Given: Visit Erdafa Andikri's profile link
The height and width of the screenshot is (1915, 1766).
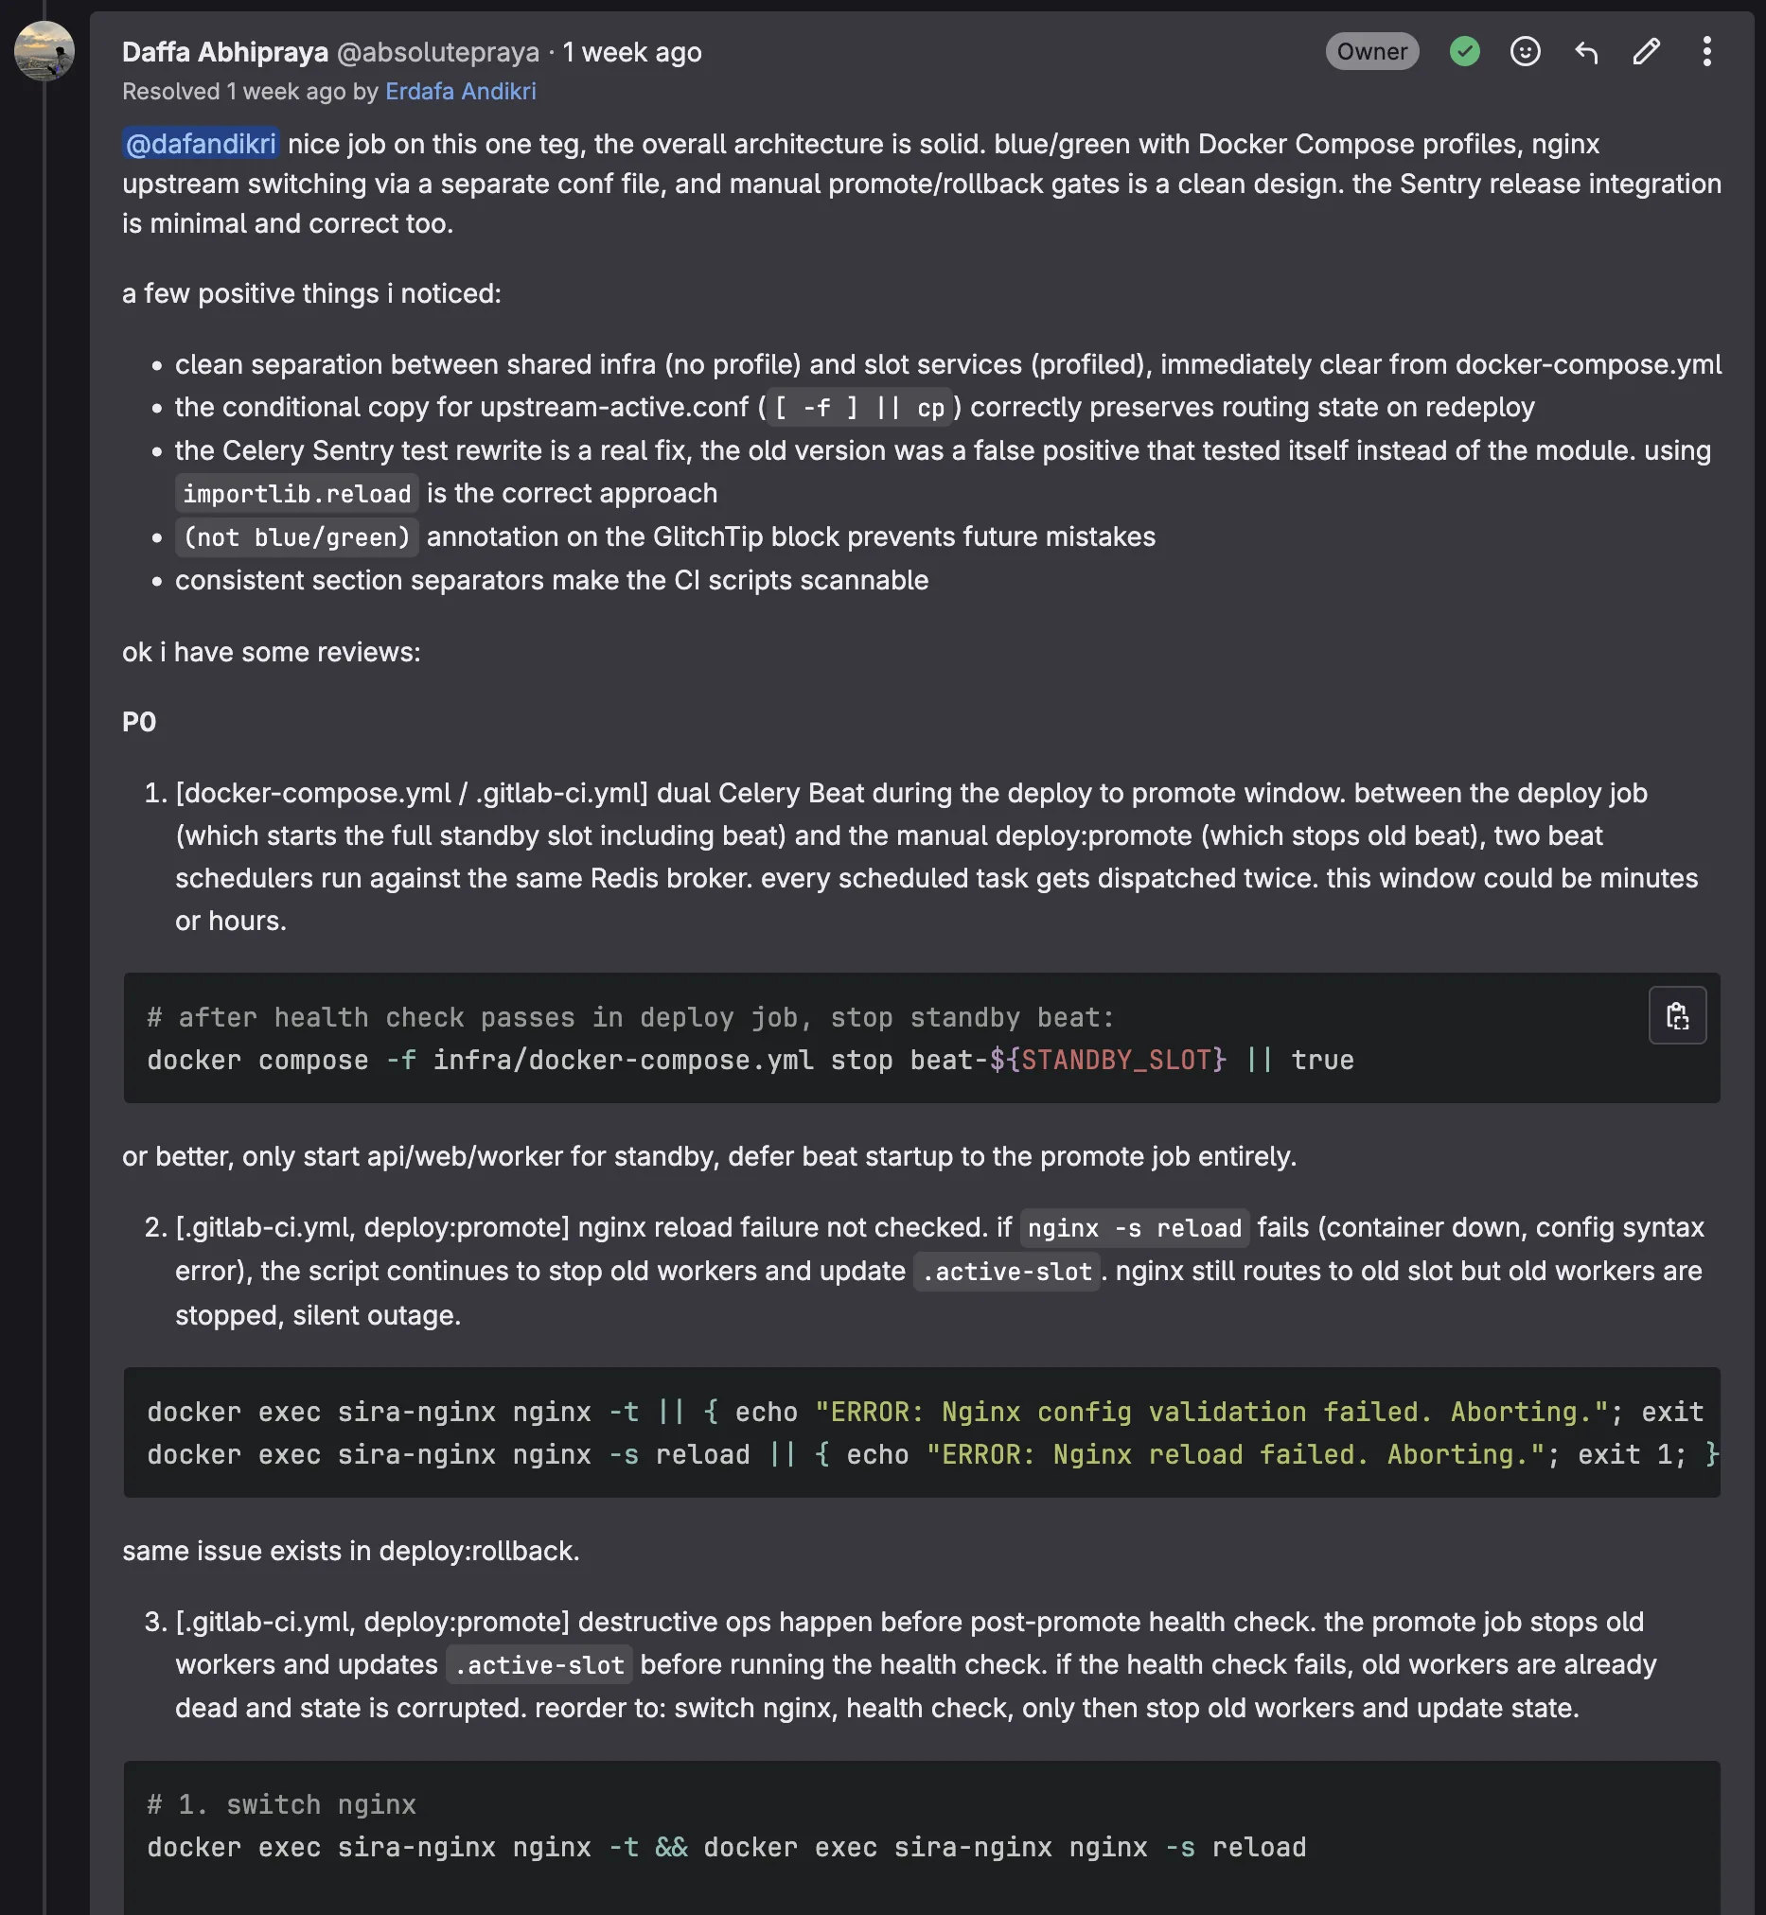Looking at the screenshot, I should [460, 92].
